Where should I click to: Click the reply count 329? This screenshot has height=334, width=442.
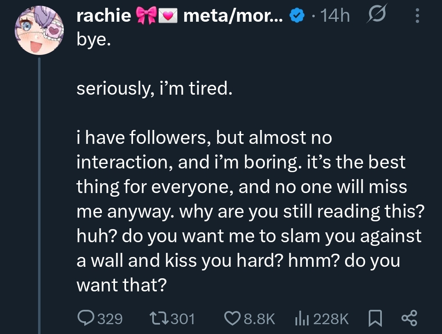coord(109,318)
